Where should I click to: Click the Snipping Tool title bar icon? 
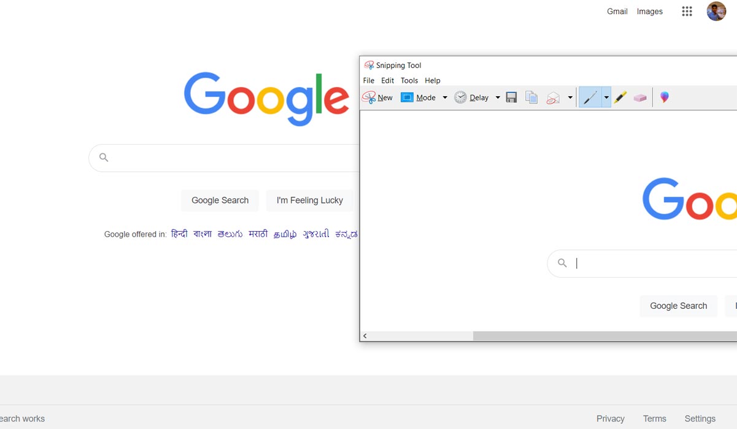tap(369, 65)
